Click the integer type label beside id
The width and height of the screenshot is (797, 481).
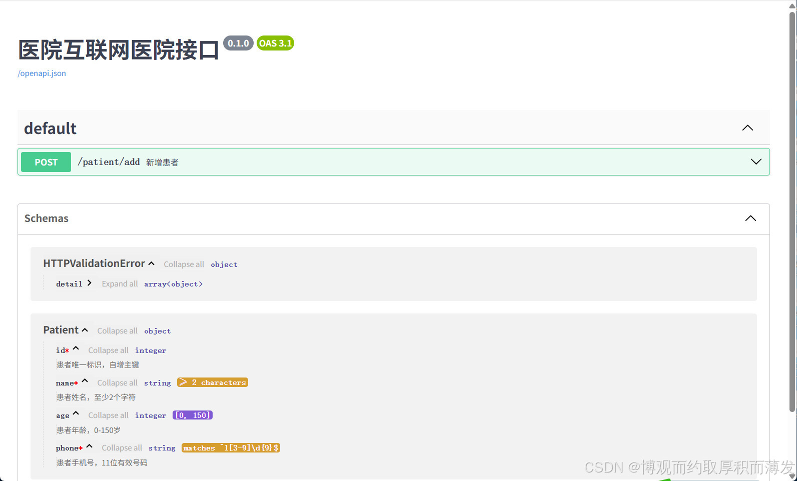(x=151, y=350)
